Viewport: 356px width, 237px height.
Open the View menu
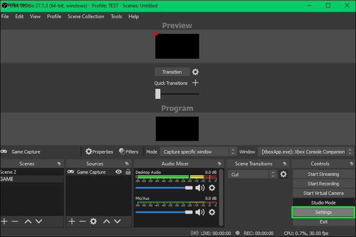coord(35,16)
